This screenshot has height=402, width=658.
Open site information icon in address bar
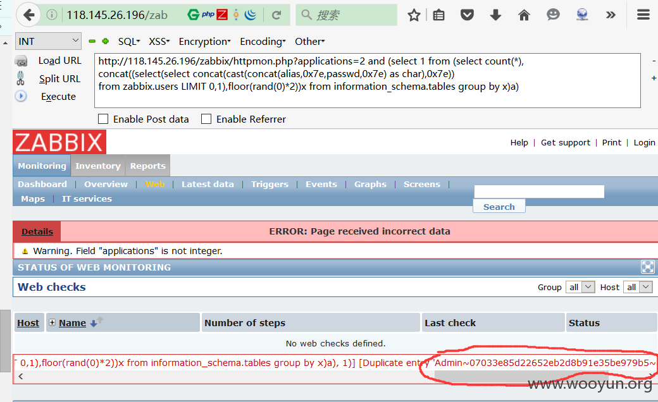click(52, 15)
